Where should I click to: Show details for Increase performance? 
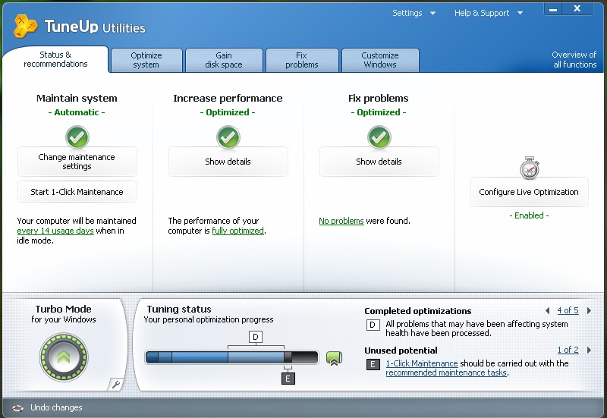[228, 162]
